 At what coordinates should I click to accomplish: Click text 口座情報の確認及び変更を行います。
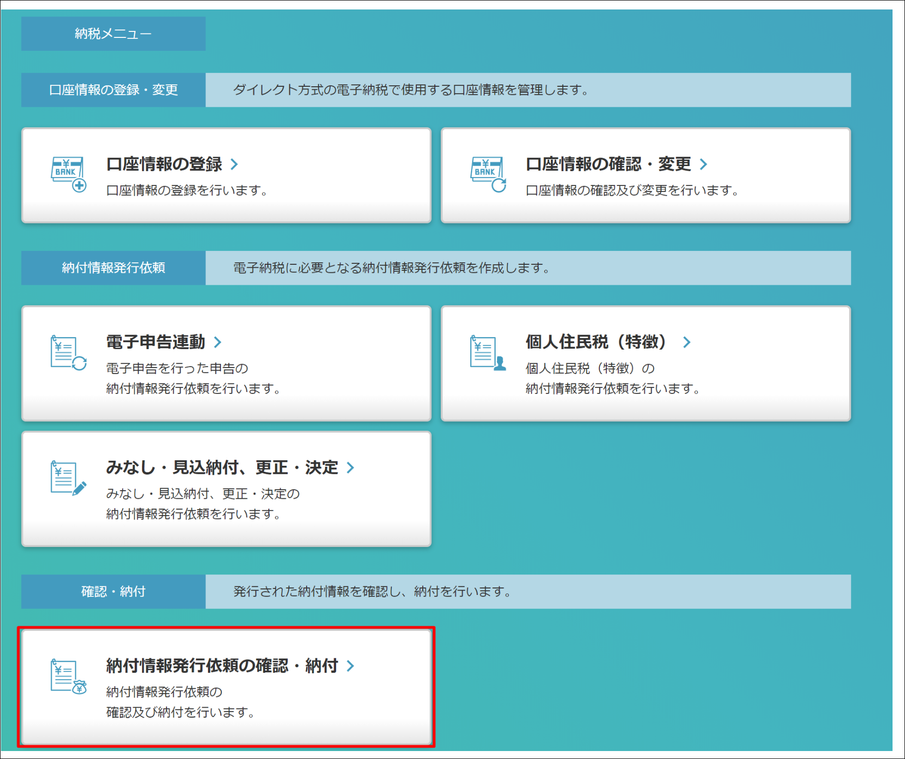coord(632,190)
